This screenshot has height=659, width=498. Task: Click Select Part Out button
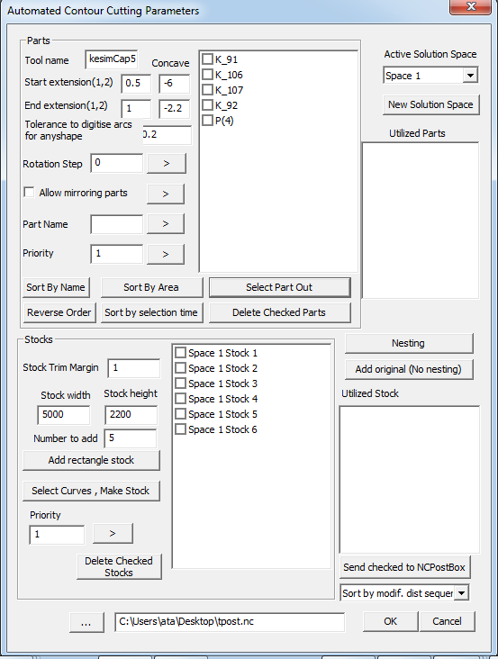click(x=279, y=287)
